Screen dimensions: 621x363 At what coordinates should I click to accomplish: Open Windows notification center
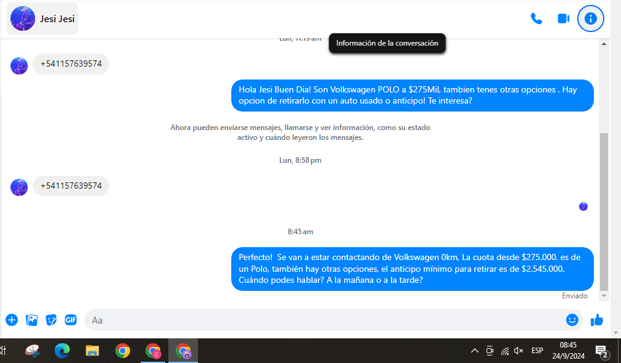[601, 351]
